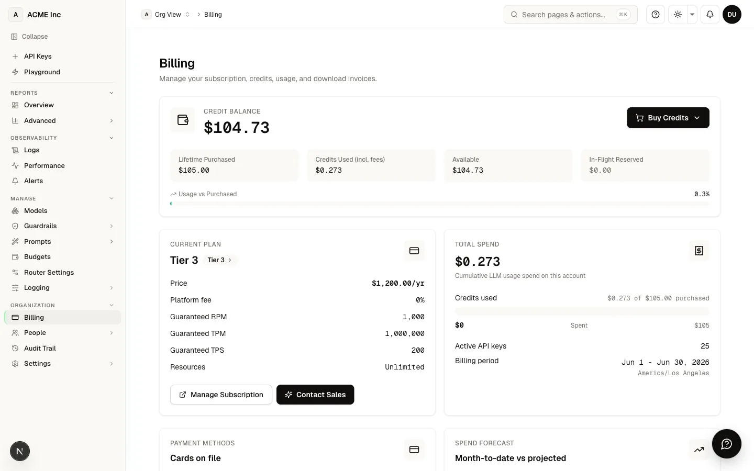The image size is (754, 471).
Task: Open Alerts page
Action: 63,181
